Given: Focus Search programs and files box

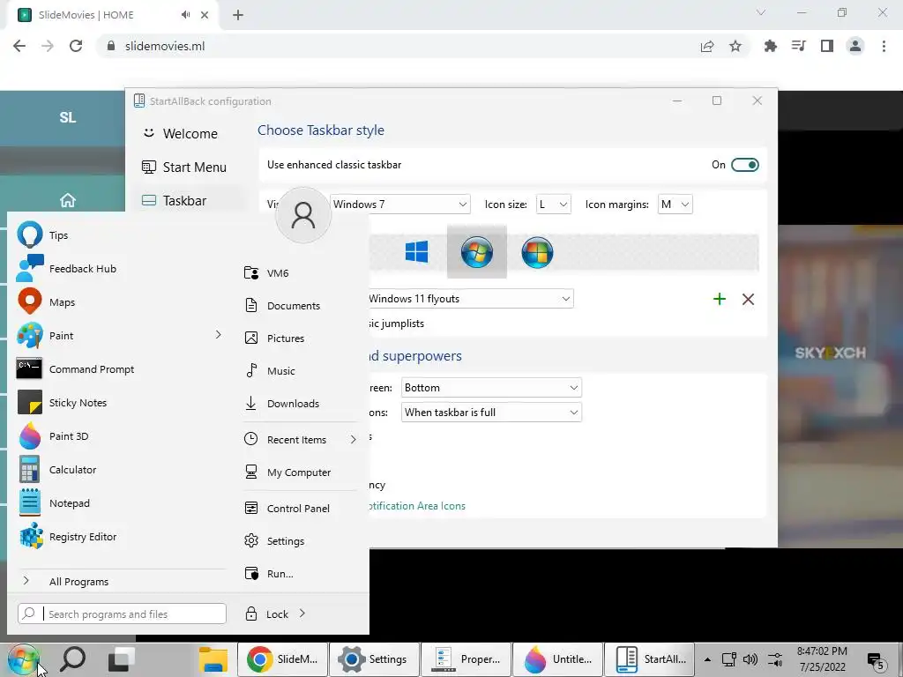Looking at the screenshot, I should (x=122, y=614).
